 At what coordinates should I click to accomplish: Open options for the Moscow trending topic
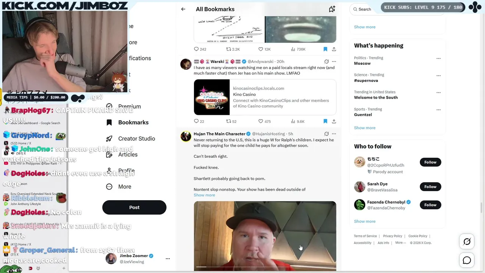pos(438,58)
